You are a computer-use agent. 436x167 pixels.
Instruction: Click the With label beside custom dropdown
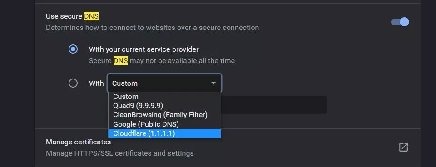pos(96,83)
